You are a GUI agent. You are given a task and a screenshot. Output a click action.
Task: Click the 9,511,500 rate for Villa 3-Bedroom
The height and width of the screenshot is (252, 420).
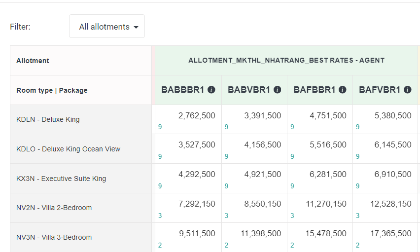pyautogui.click(x=197, y=234)
